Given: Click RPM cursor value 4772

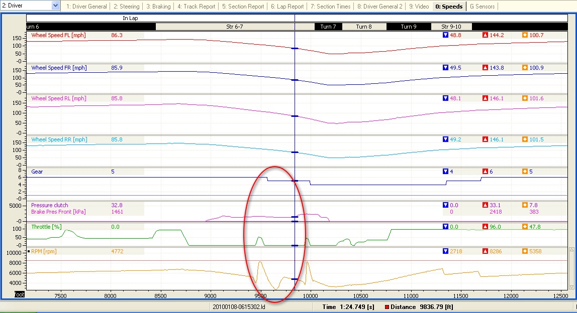Looking at the screenshot, I should [117, 251].
